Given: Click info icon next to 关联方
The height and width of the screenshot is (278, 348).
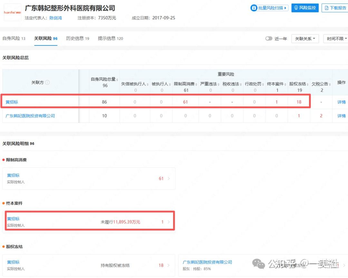Looking at the screenshot, I should pos(47,83).
